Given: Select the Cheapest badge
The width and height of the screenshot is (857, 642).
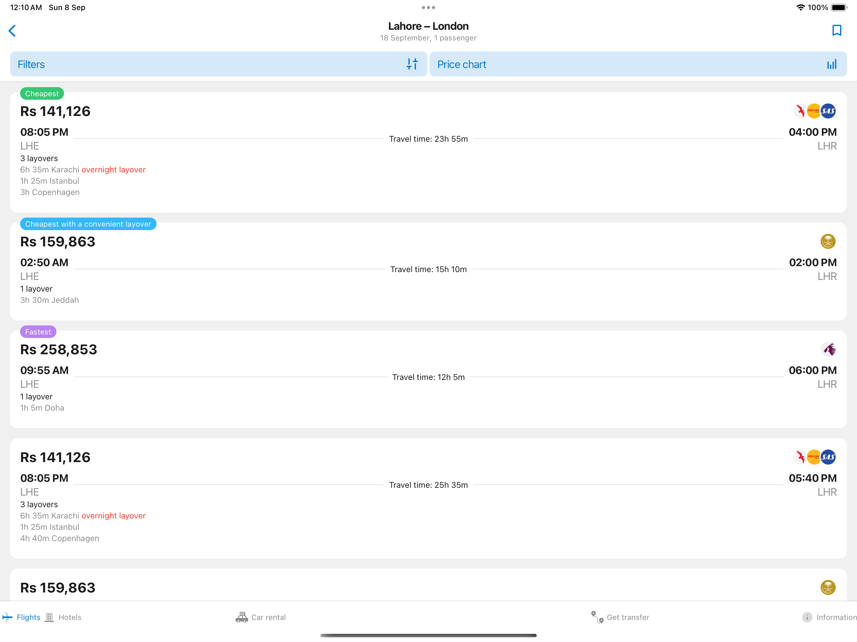Looking at the screenshot, I should (x=42, y=93).
